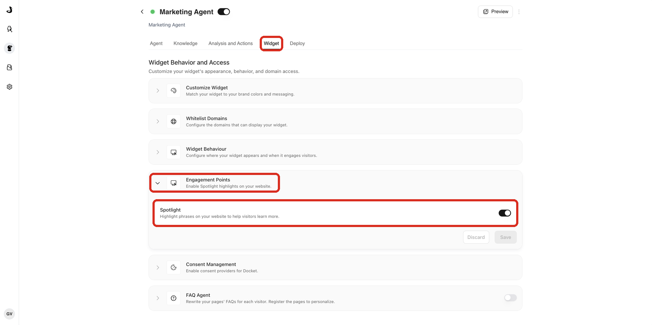
Task: Turn off the Spotlight toggle
Action: (x=505, y=213)
